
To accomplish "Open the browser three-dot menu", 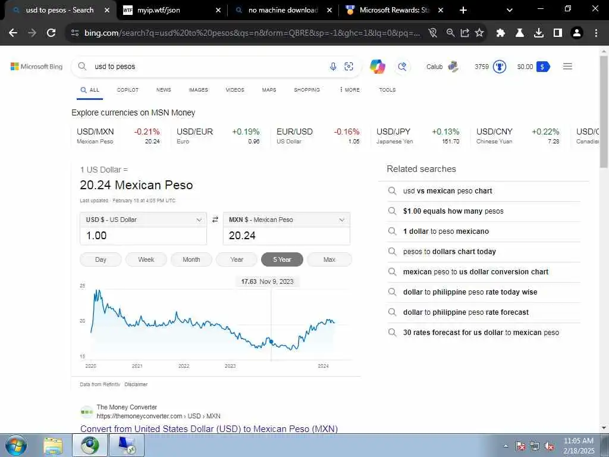I will pyautogui.click(x=596, y=33).
